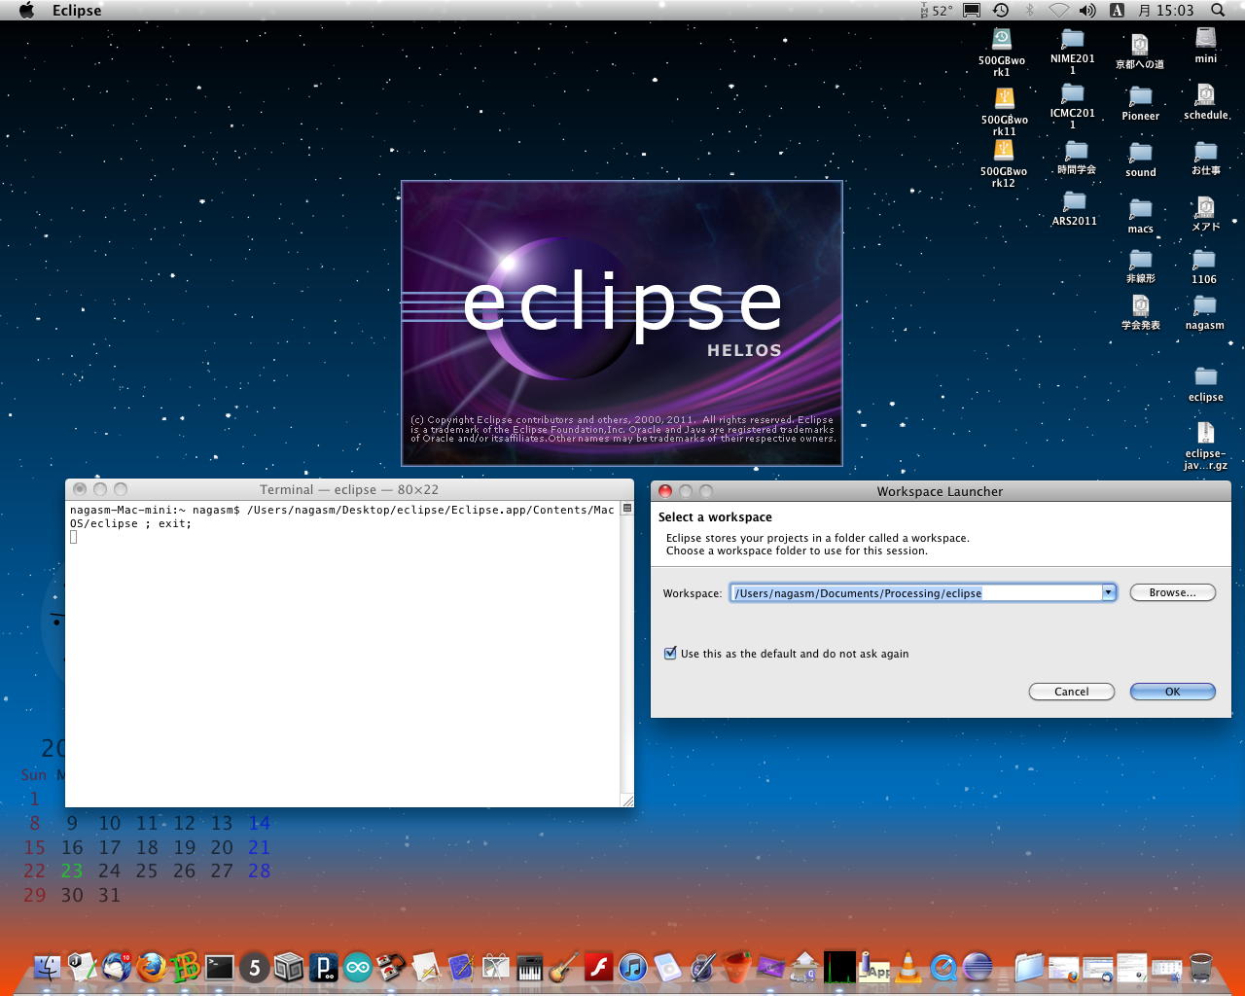Click the Time Machine menu bar icon

coord(1000,10)
